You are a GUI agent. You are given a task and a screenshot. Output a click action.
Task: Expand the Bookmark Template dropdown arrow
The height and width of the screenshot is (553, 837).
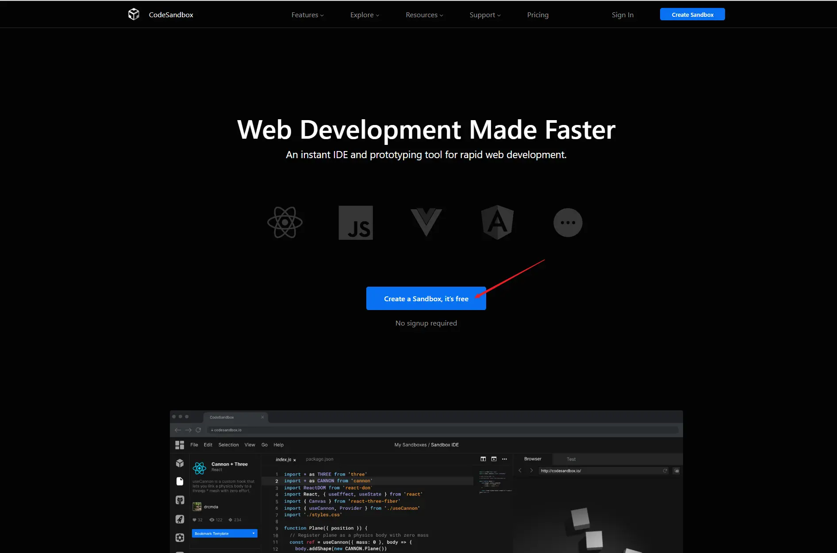pos(253,534)
